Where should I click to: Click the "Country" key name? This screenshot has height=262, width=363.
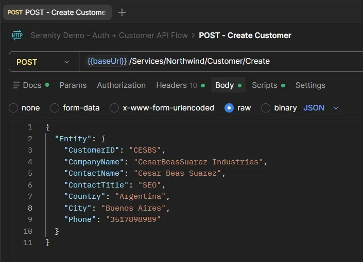[85, 196]
